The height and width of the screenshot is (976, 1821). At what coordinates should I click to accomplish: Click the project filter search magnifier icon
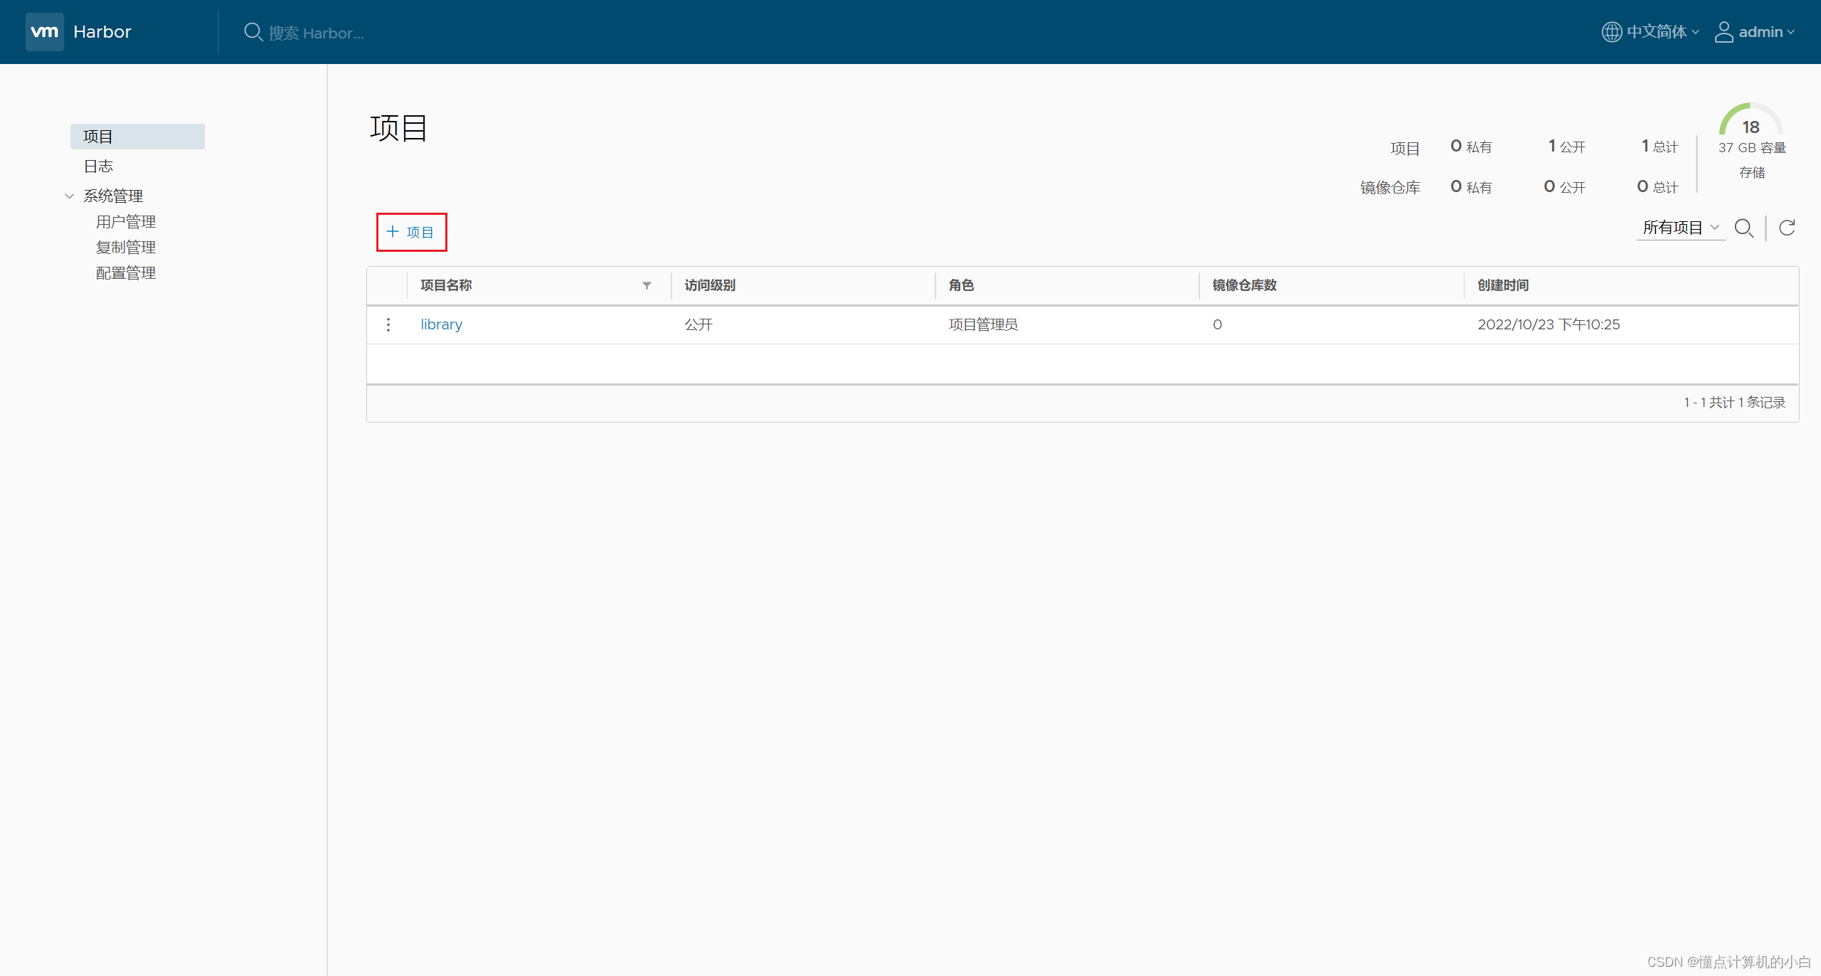pos(1743,228)
